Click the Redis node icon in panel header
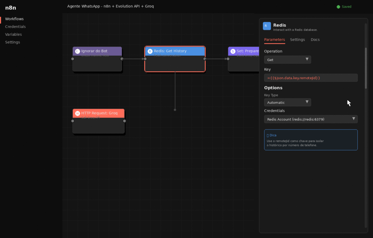Image resolution: width=373 pixels, height=238 pixels. [267, 26]
